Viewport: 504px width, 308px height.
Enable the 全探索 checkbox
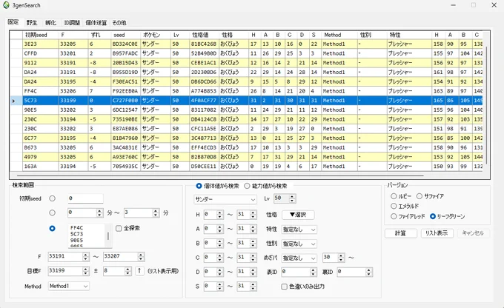click(128, 228)
